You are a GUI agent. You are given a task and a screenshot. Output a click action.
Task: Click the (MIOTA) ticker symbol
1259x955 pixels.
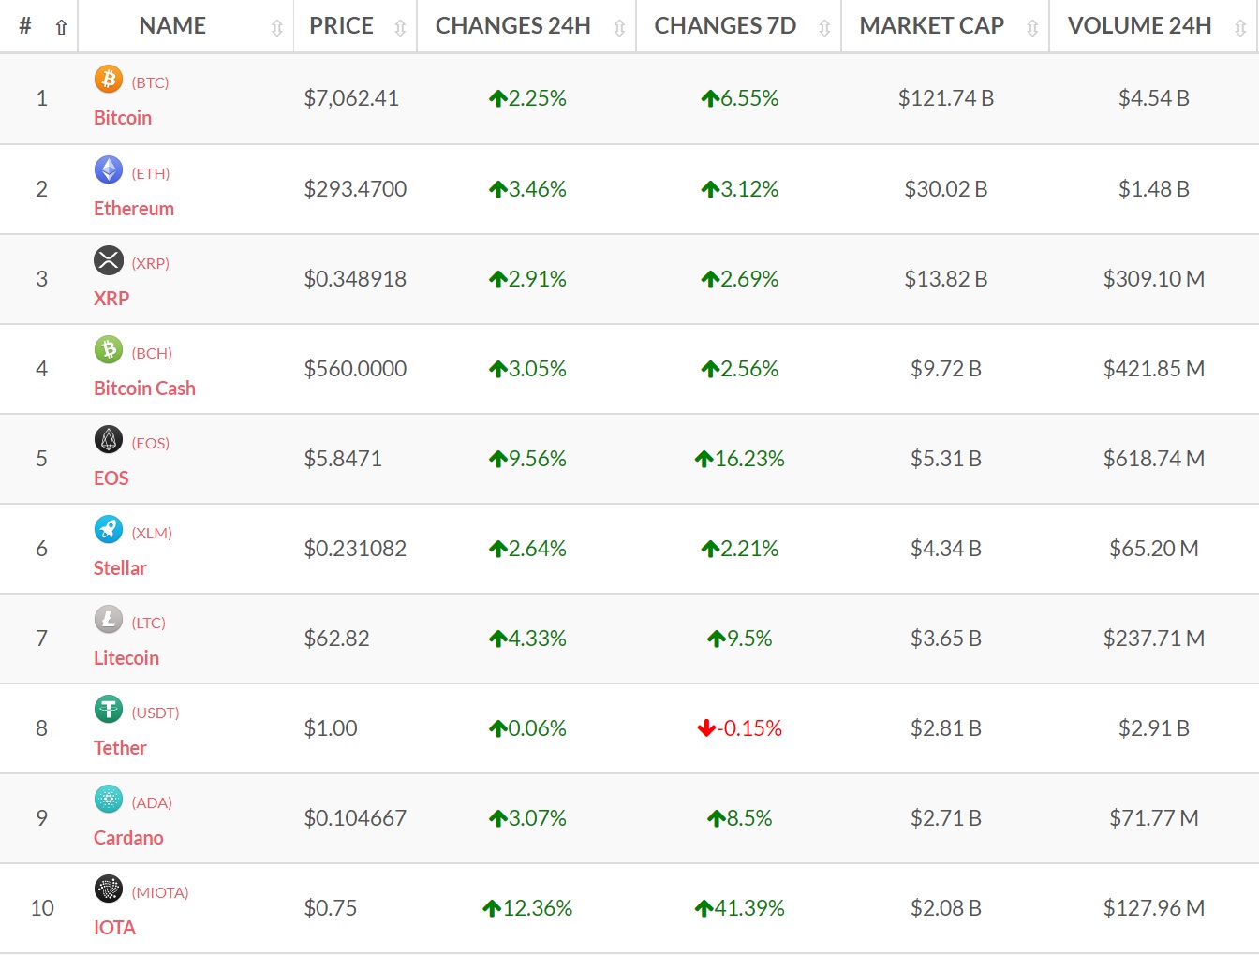pos(160,892)
